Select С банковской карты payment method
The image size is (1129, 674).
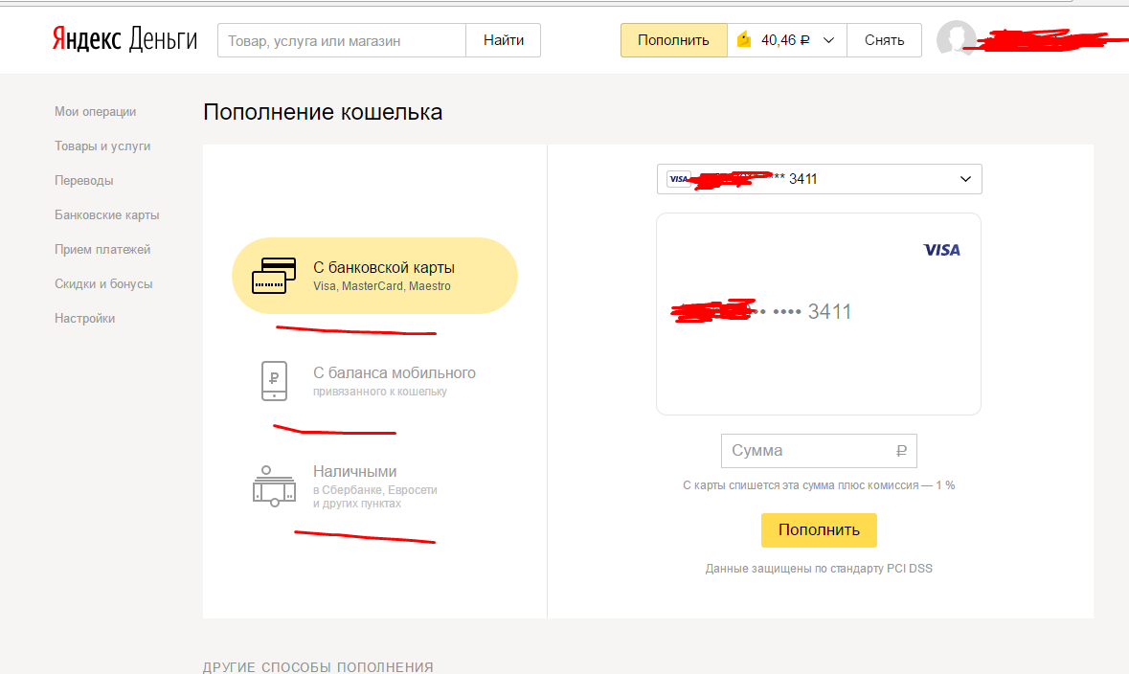pyautogui.click(x=374, y=276)
